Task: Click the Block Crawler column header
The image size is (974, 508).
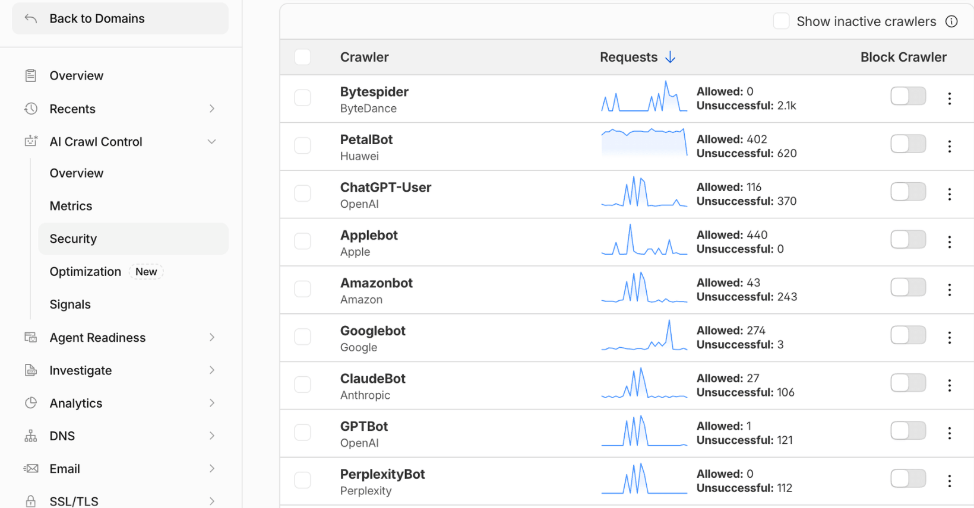Action: click(x=903, y=57)
